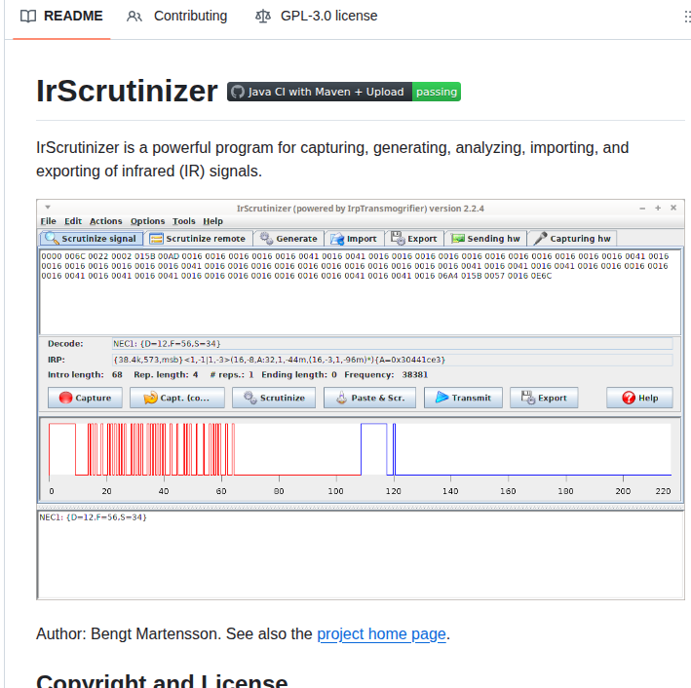The image size is (691, 688).
Task: Click the gears icon on Scrutinize button
Action: click(x=250, y=398)
